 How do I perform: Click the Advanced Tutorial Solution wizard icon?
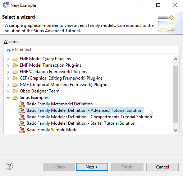point(22,110)
